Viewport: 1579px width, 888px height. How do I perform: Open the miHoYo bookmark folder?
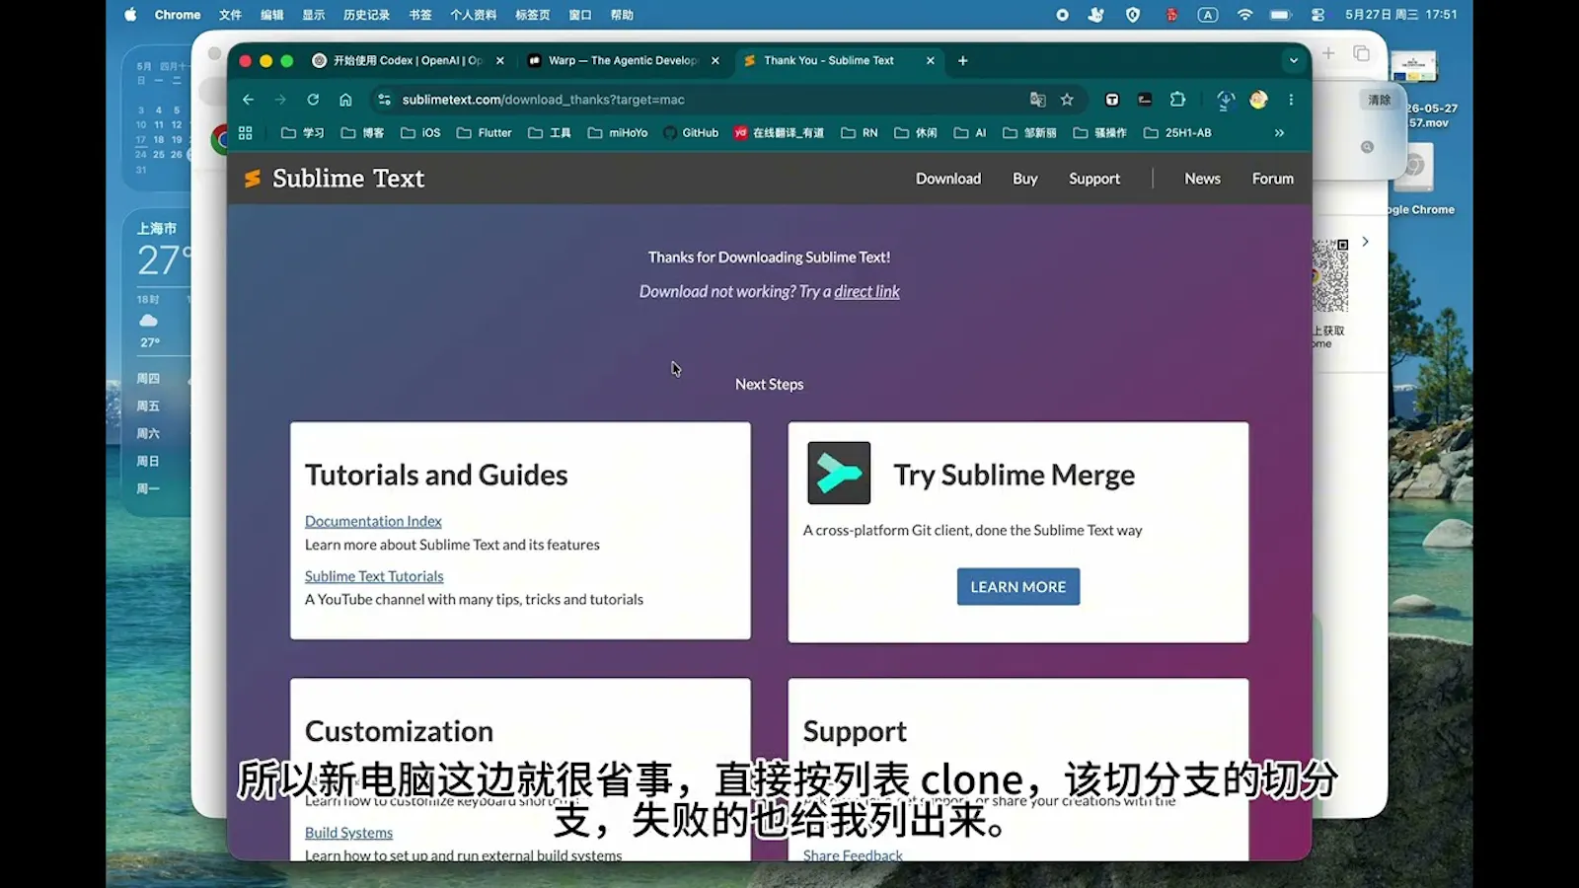coord(618,132)
